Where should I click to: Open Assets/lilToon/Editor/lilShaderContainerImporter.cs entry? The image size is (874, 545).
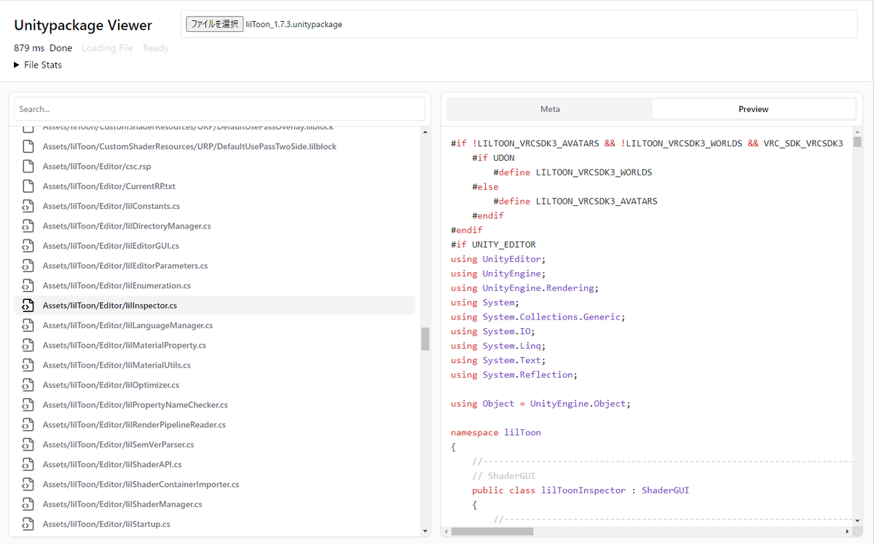(x=214, y=484)
